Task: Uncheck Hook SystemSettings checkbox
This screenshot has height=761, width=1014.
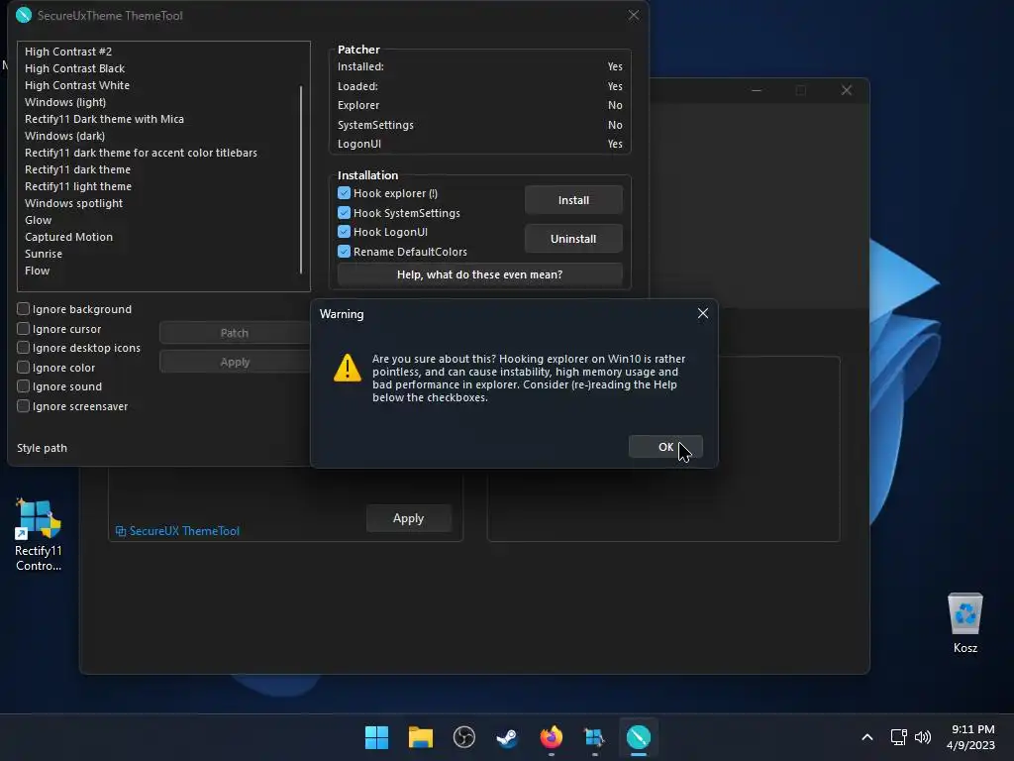Action: pos(344,212)
